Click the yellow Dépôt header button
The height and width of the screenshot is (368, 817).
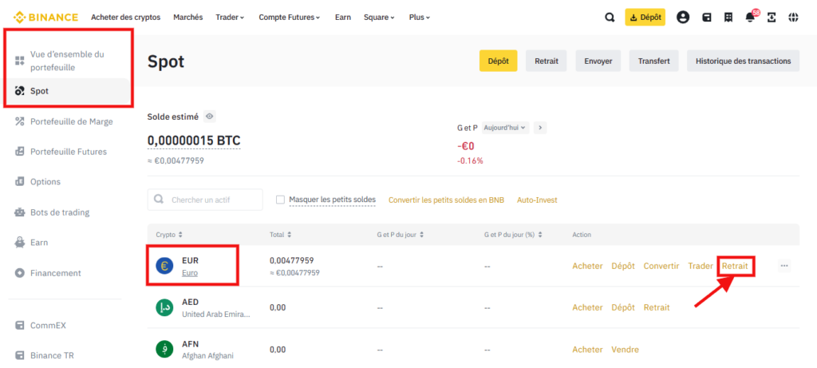[645, 18]
